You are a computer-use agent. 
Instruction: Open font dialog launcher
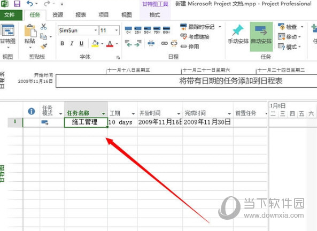pos(118,58)
